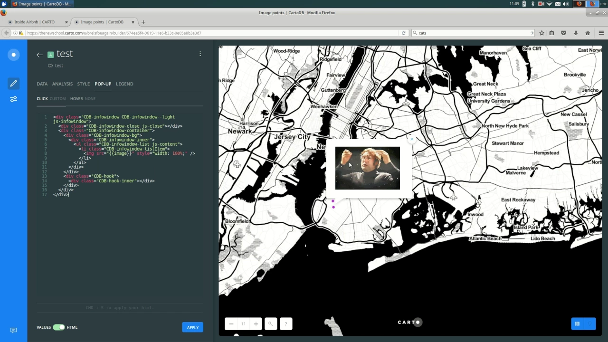Click the CARTO logo on the map
608x342 pixels.
[409, 322]
